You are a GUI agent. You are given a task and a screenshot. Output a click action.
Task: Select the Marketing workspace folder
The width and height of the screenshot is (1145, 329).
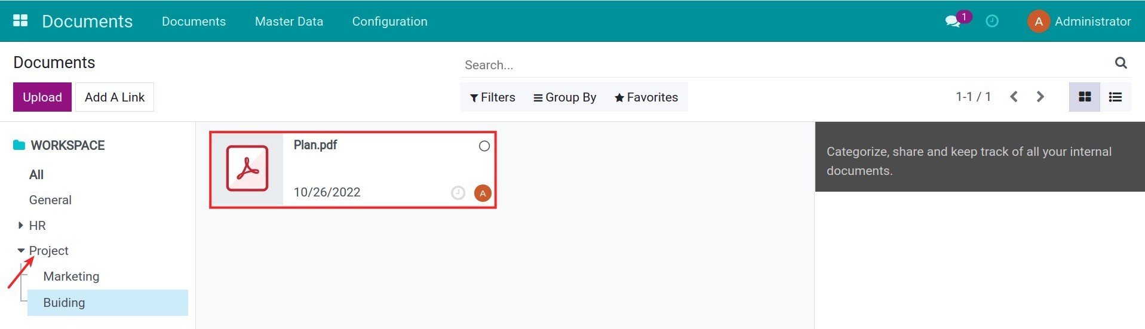(x=71, y=276)
